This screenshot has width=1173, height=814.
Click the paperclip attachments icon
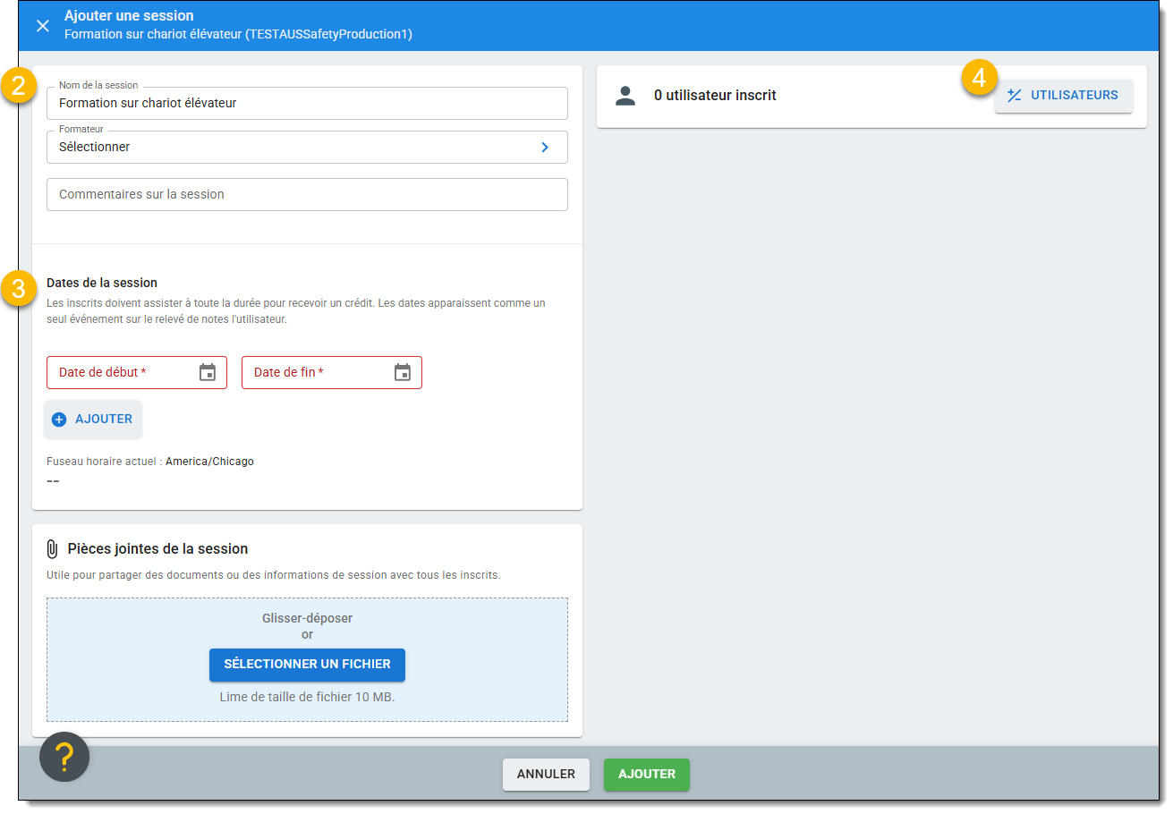click(52, 549)
